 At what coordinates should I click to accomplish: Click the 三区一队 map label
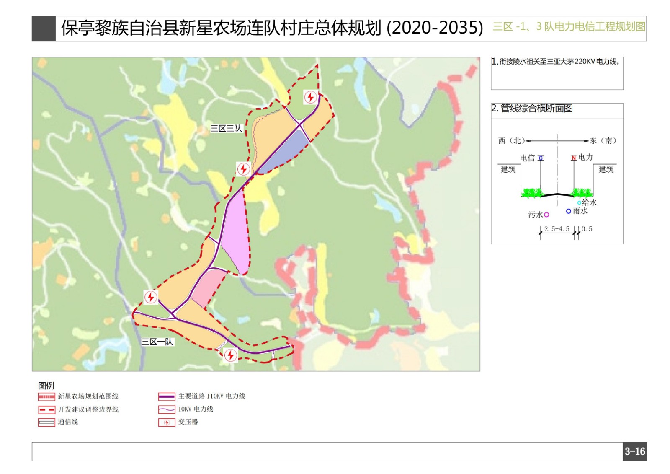157,342
